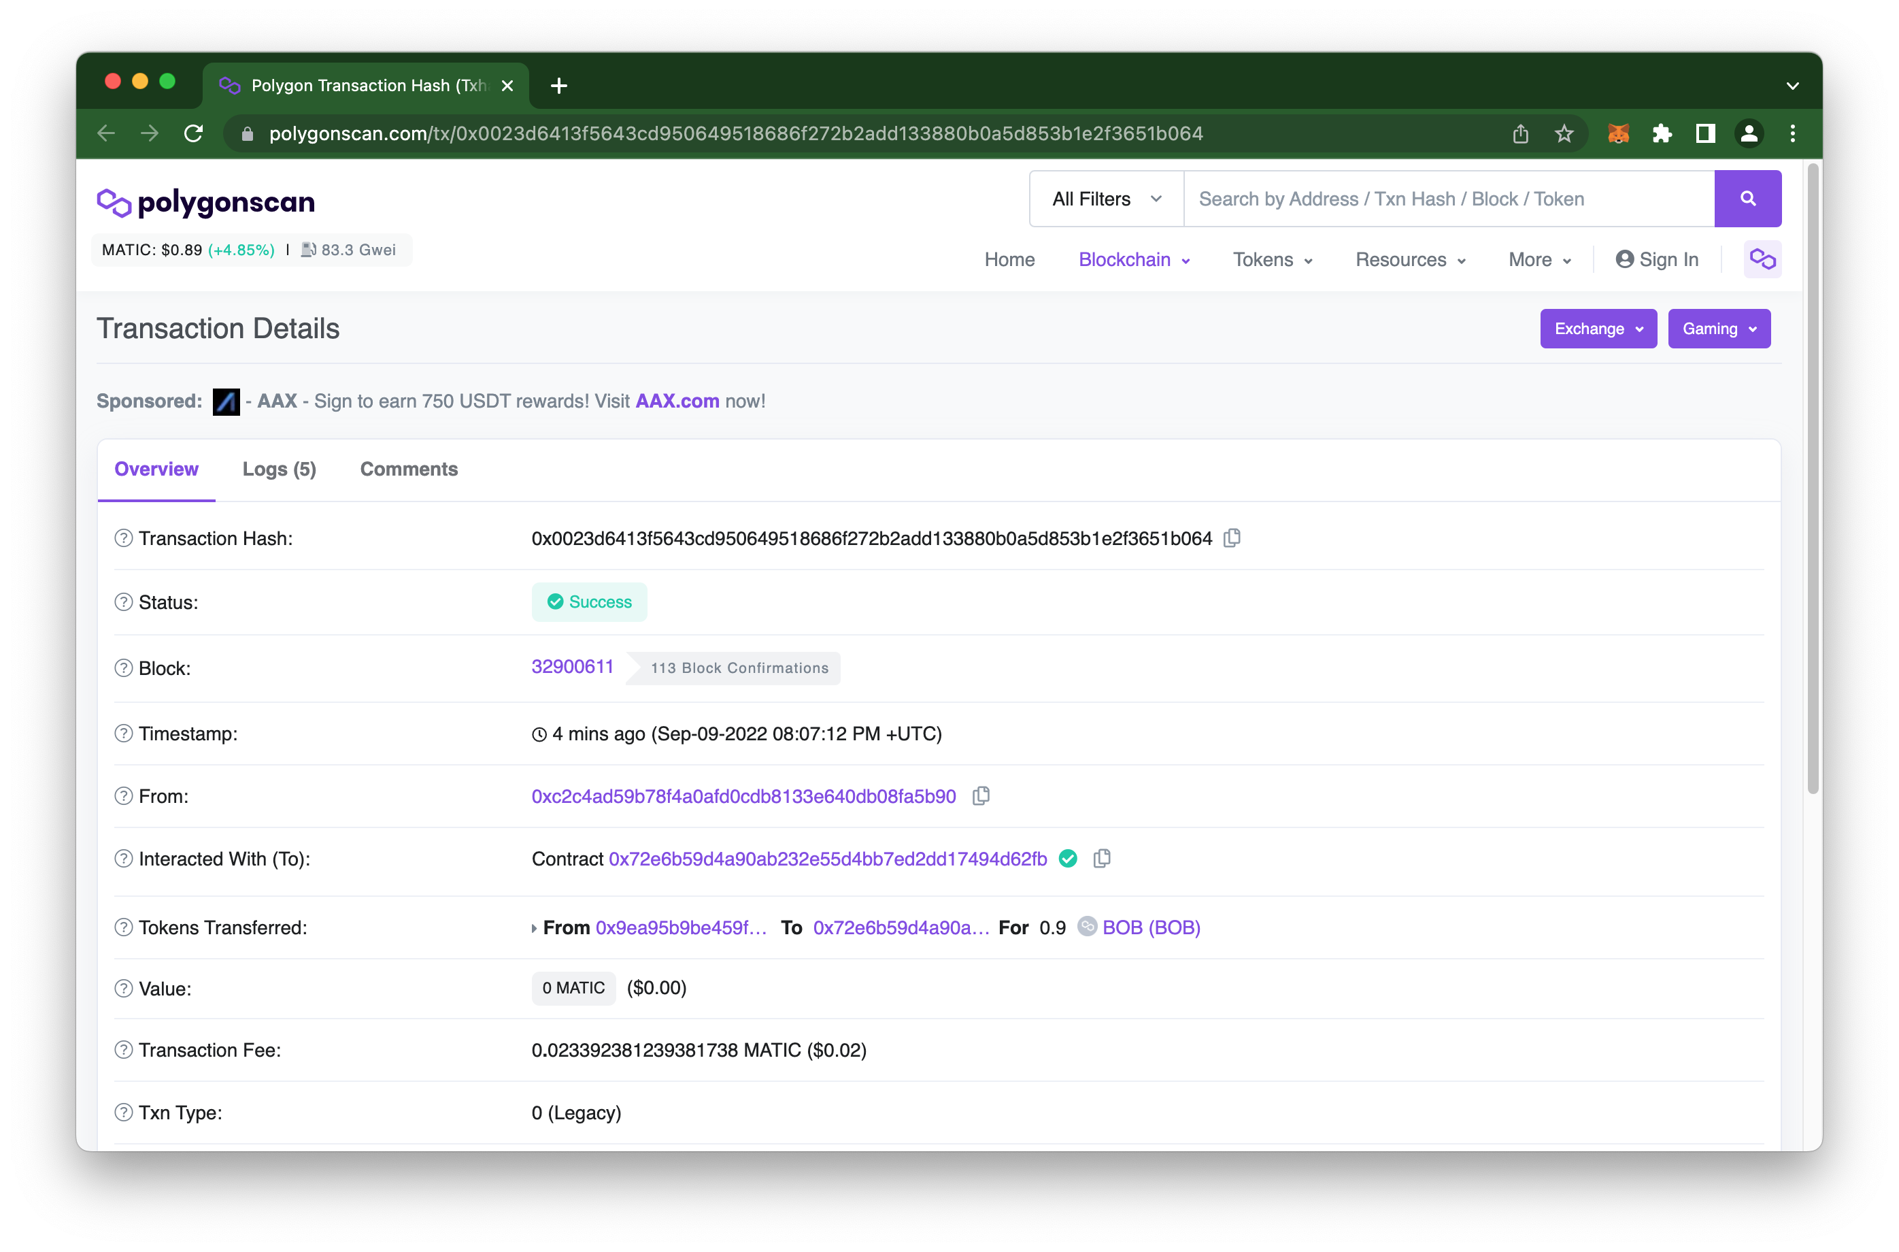The height and width of the screenshot is (1252, 1899).
Task: Go back to previous page
Action: point(106,133)
